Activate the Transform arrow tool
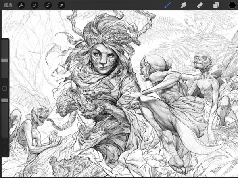This screenshot has width=238, height=178. [61, 5]
